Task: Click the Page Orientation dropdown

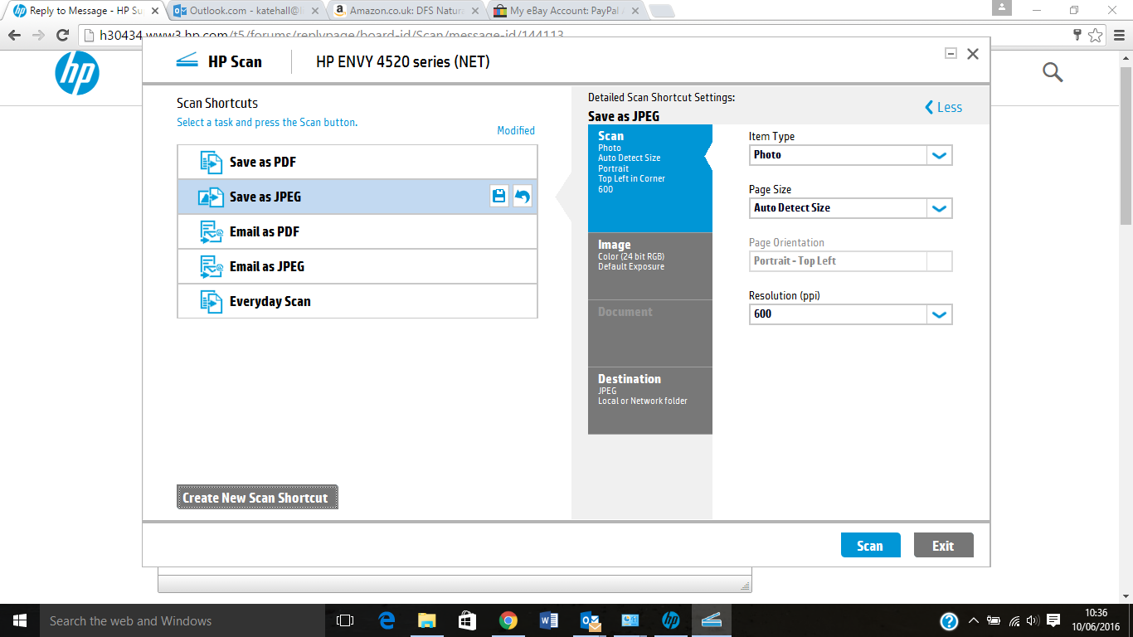Action: 850,261
